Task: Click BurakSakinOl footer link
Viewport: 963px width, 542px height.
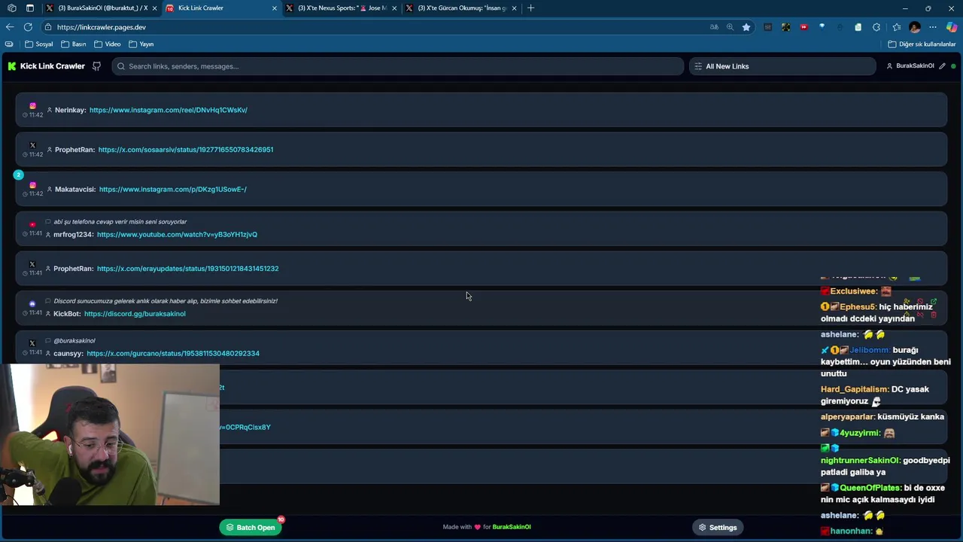Action: 512,527
